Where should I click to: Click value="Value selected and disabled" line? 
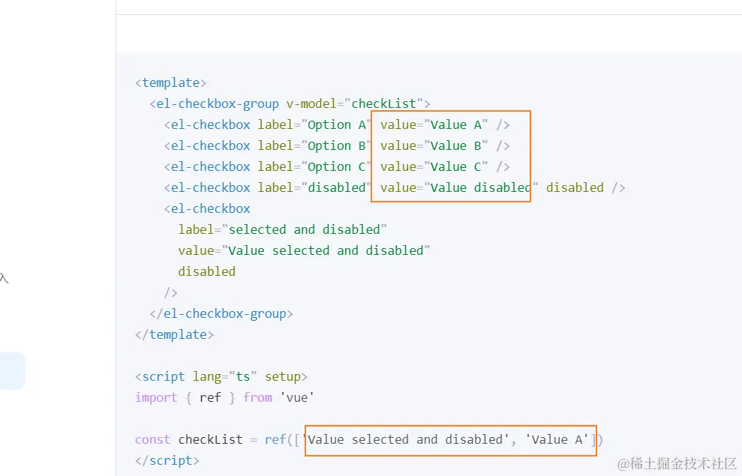tap(304, 250)
